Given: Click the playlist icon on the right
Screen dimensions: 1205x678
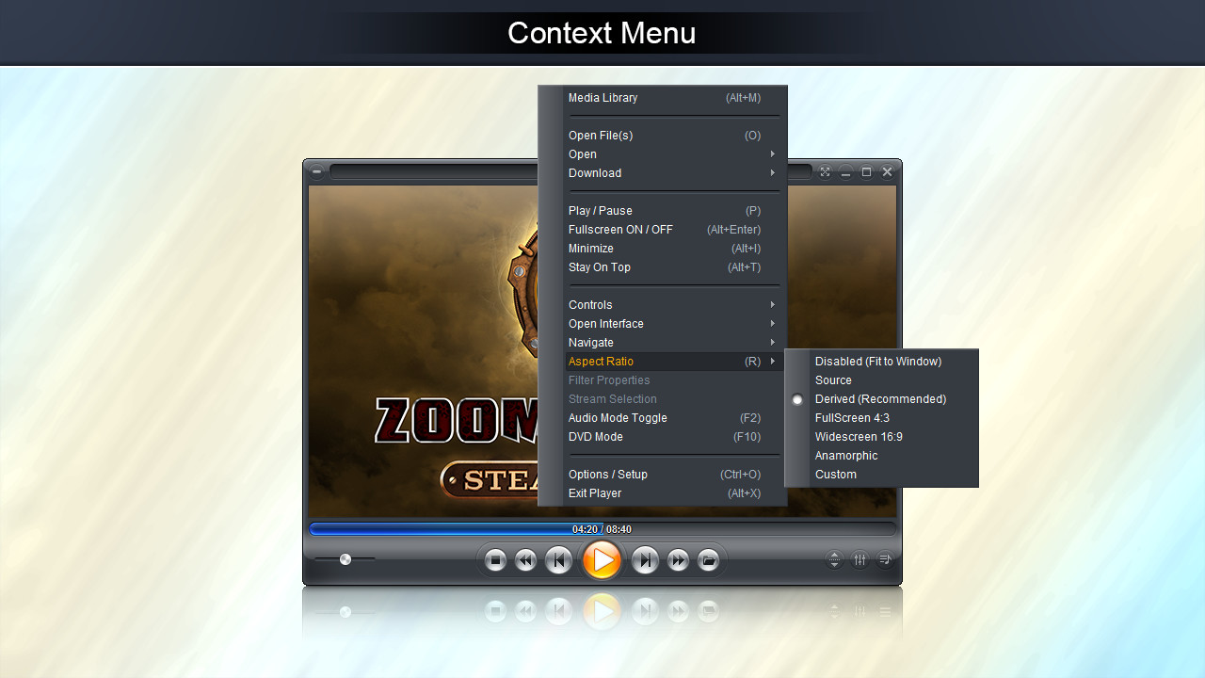Looking at the screenshot, I should click(884, 559).
